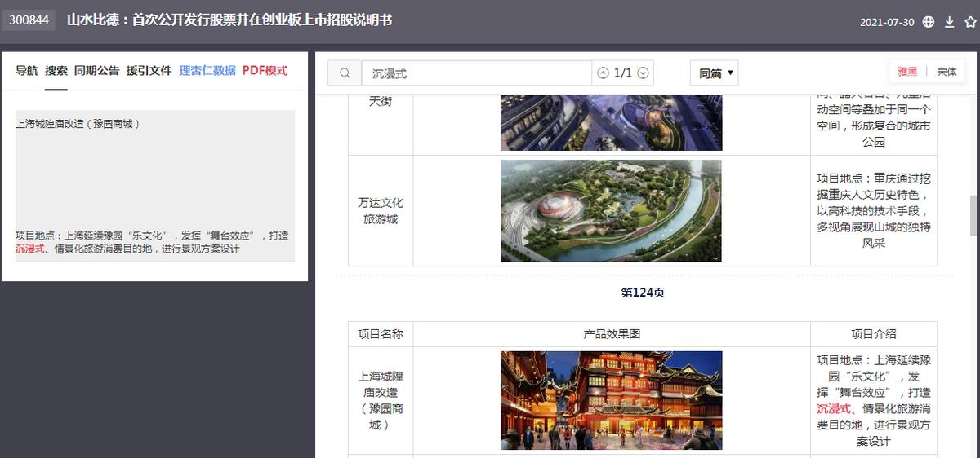The width and height of the screenshot is (980, 458).
Task: Open the 同篇 scope dropdown
Action: [x=714, y=73]
